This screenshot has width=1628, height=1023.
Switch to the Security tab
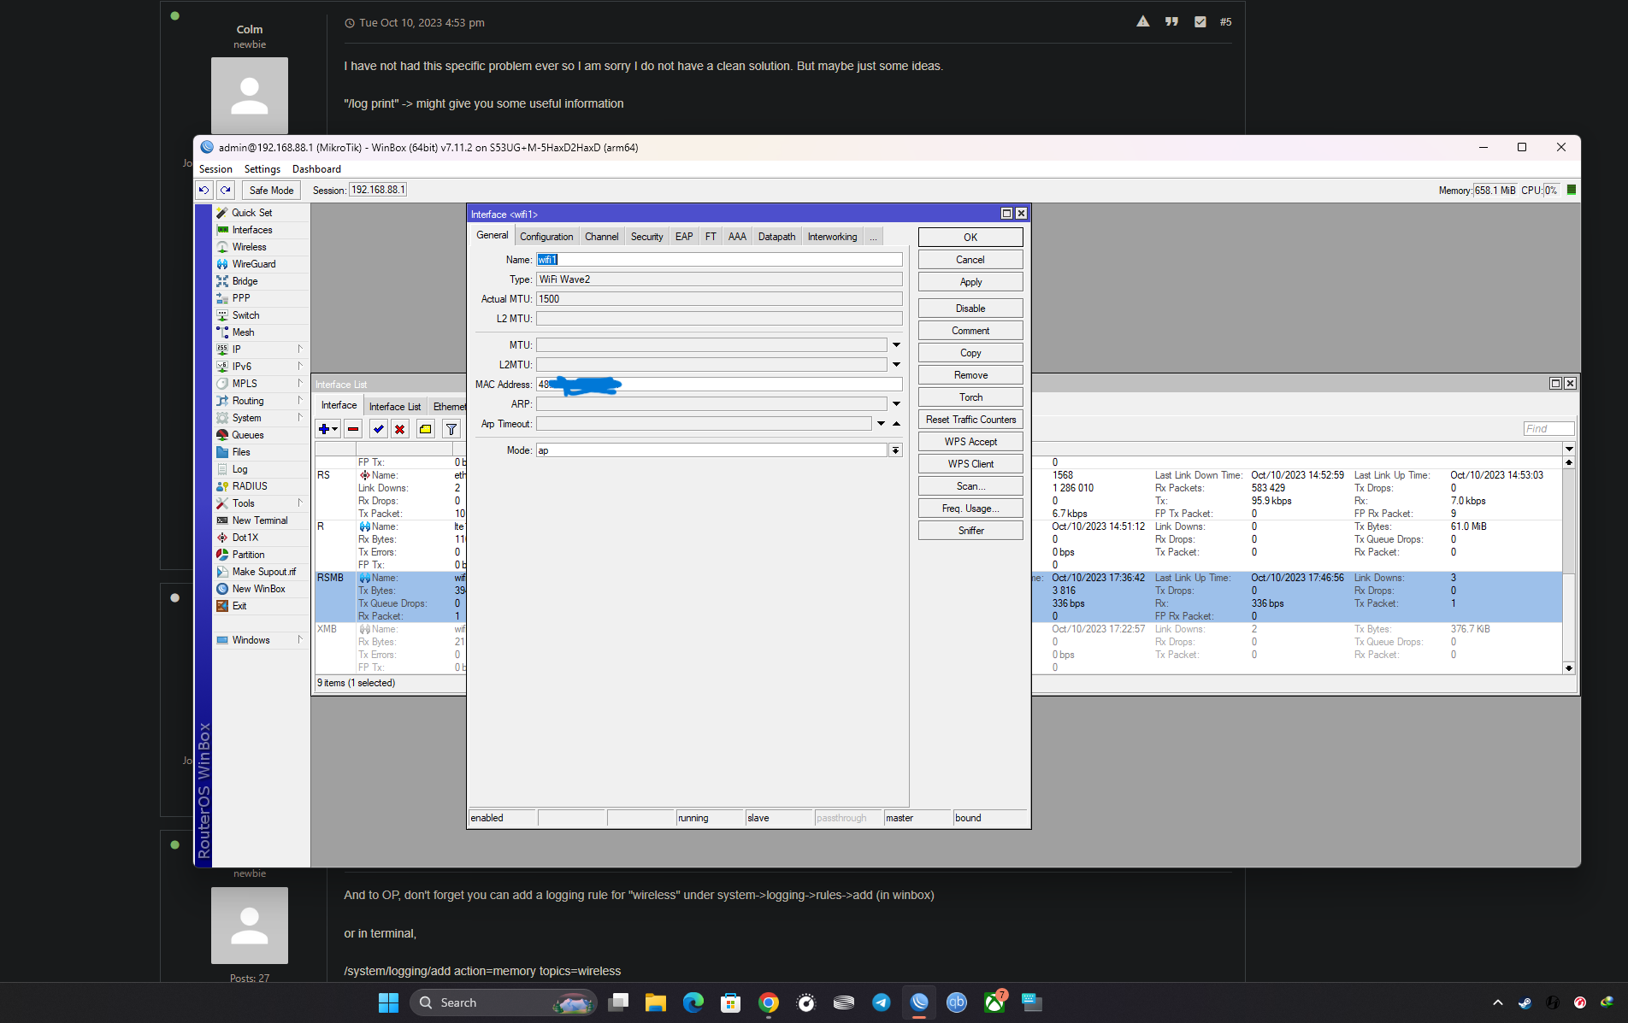646,237
